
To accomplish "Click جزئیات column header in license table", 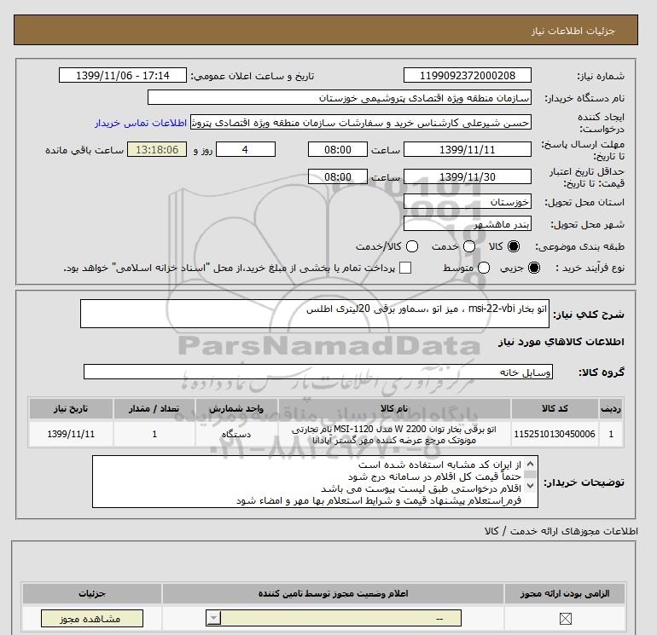I will [x=92, y=593].
